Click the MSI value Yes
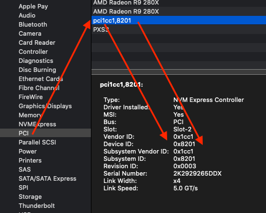Image resolution: width=266 pixels, height=213 pixels. (178, 114)
